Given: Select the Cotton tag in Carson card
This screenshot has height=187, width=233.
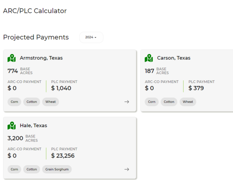Looking at the screenshot, I should pos(169,102).
